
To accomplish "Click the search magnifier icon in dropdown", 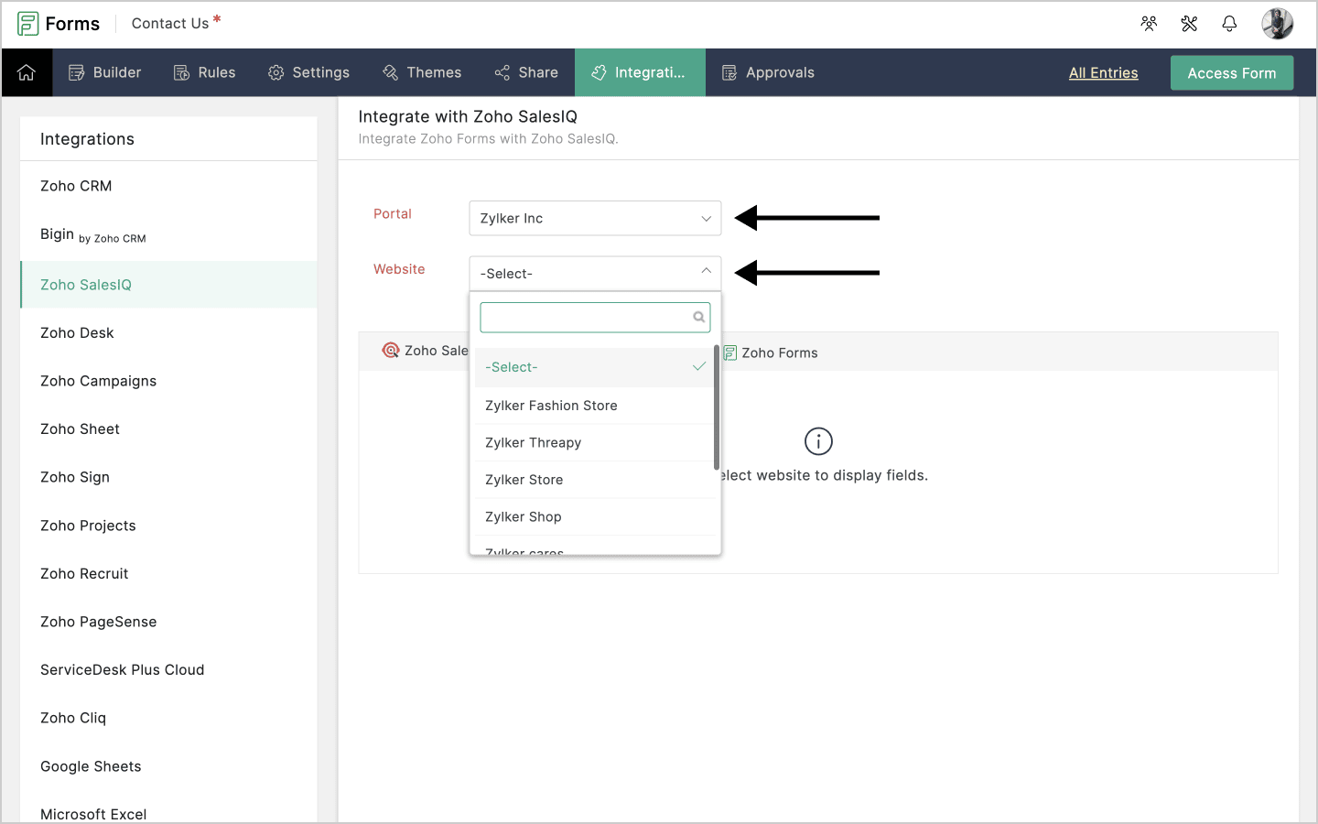I will [699, 318].
